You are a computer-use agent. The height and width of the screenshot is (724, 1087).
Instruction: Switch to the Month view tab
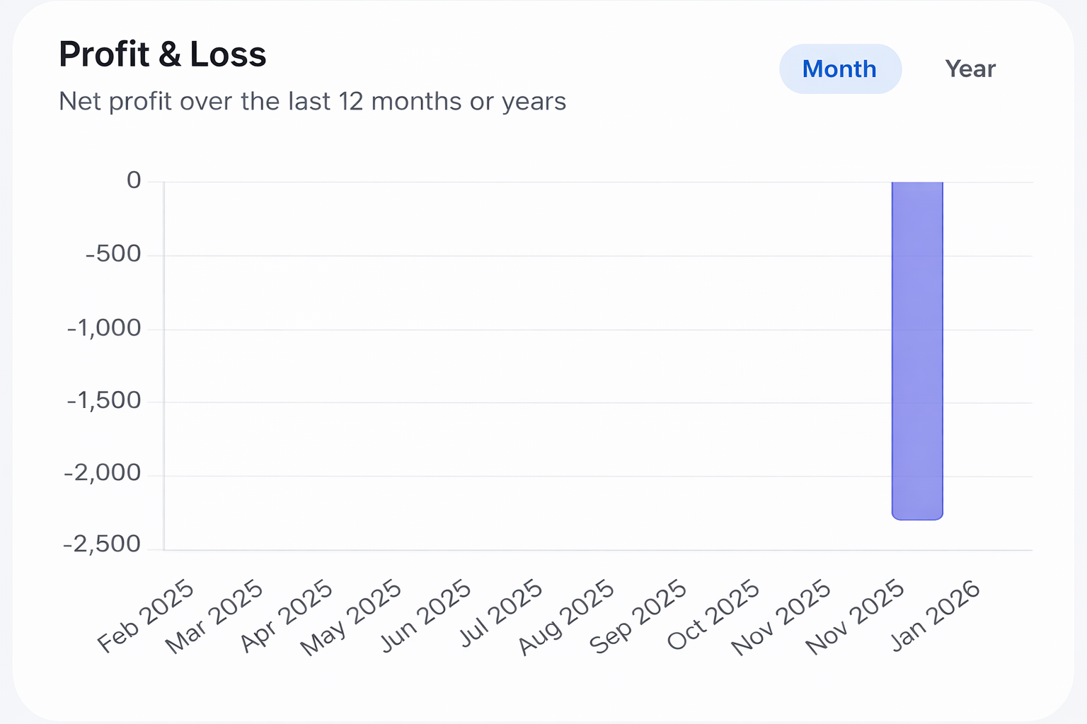(x=840, y=69)
